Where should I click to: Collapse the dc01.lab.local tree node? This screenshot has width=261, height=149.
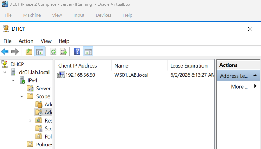[5, 73]
